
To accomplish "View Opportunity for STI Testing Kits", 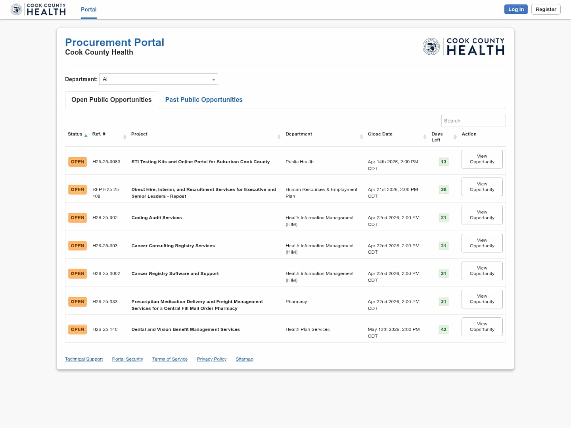I will coord(482,159).
